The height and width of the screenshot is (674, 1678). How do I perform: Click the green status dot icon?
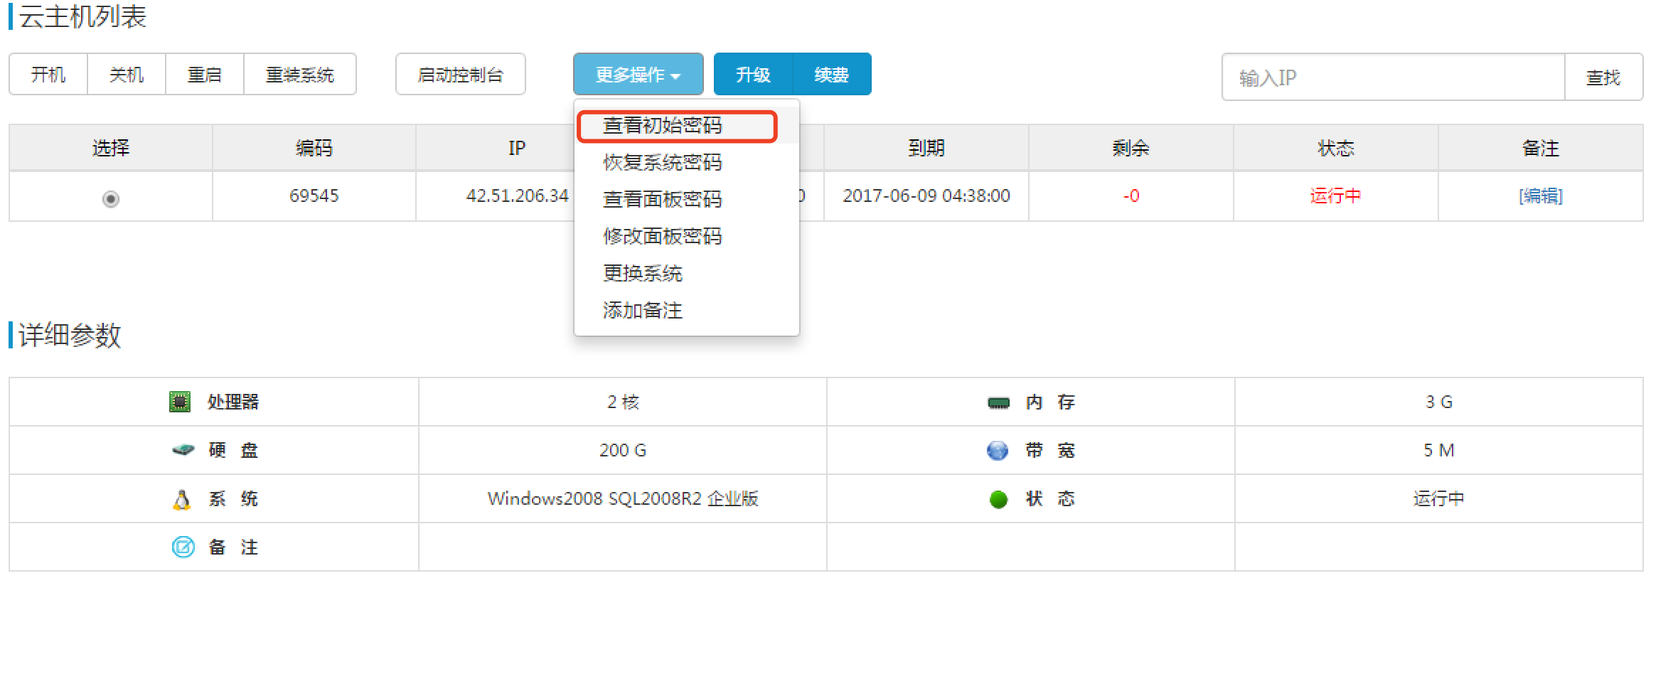click(x=998, y=499)
